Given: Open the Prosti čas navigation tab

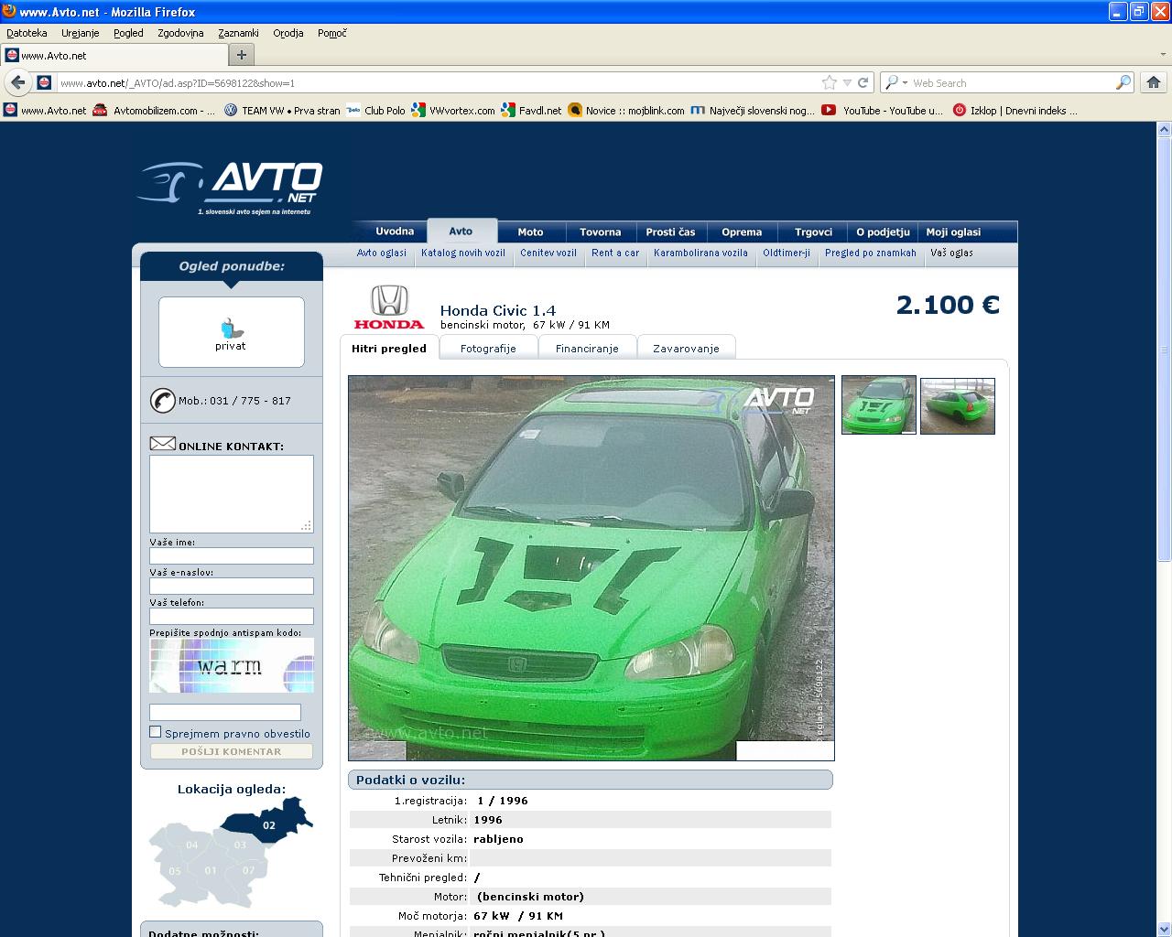Looking at the screenshot, I should (x=670, y=232).
